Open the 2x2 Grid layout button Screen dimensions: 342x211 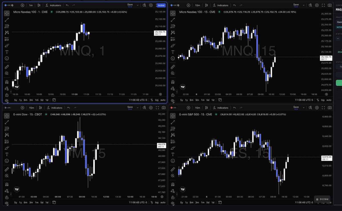click(x=323, y=199)
